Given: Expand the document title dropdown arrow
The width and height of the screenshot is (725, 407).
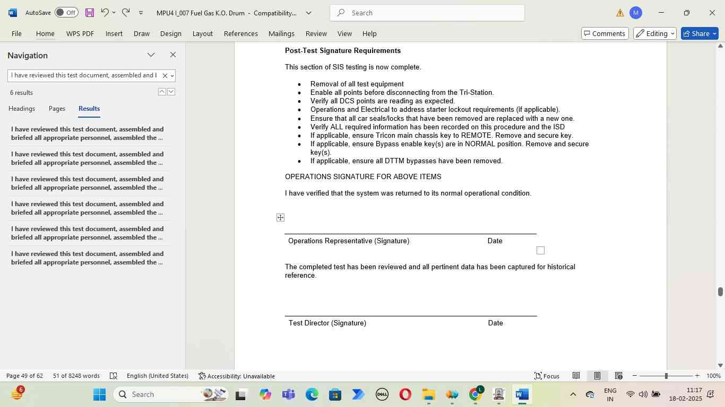Looking at the screenshot, I should (x=308, y=13).
